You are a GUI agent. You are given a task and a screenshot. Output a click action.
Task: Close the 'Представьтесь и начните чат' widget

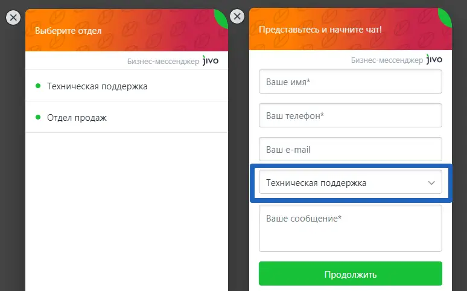click(237, 16)
